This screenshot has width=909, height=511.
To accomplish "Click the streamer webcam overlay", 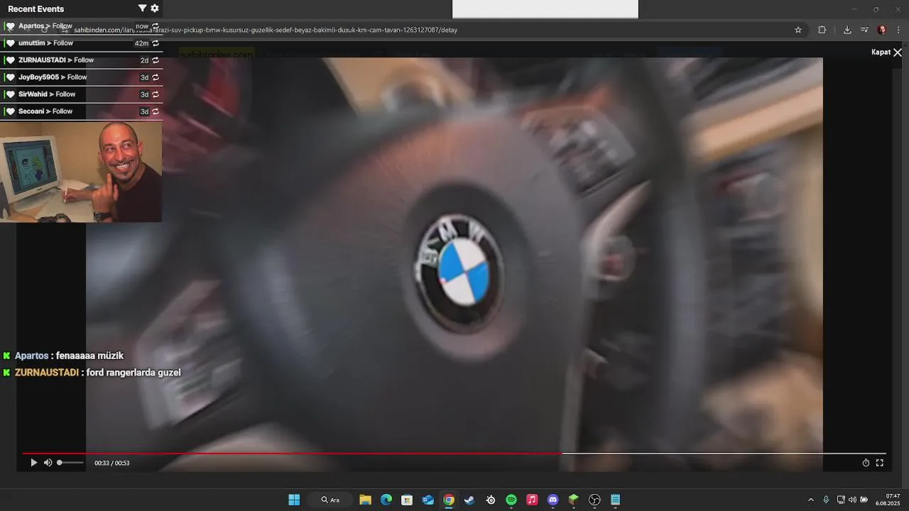I will click(x=81, y=172).
